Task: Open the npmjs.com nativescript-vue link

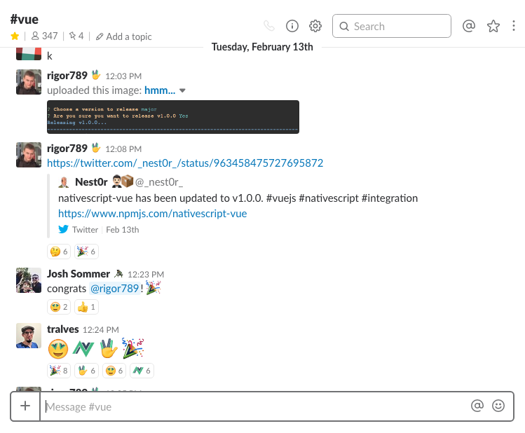Action: click(x=153, y=214)
